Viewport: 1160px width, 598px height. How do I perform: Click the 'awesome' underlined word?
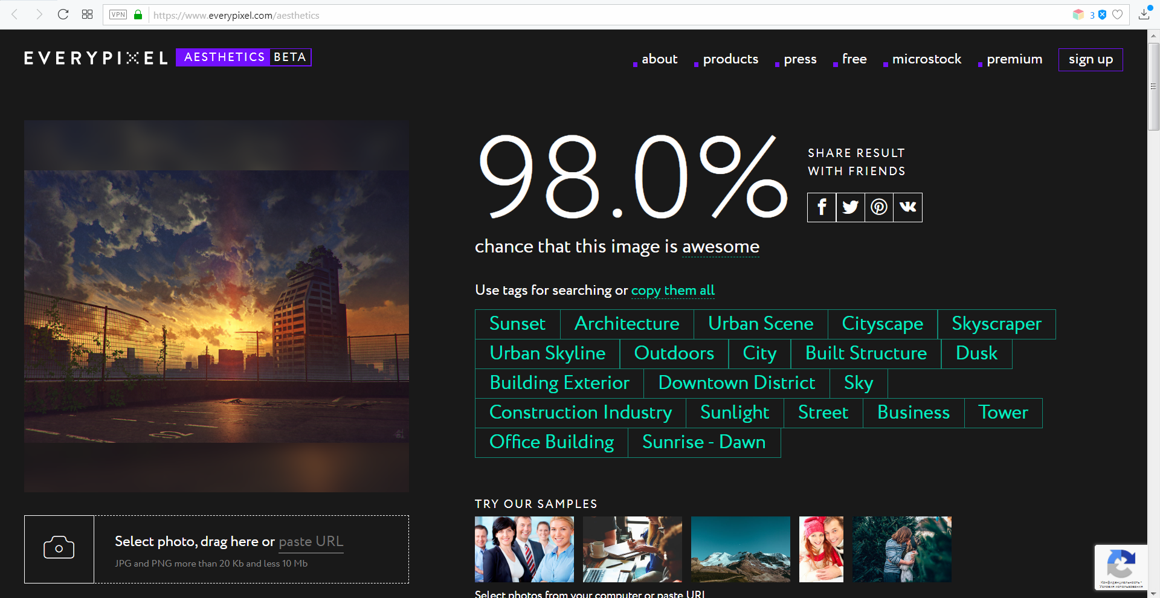721,246
